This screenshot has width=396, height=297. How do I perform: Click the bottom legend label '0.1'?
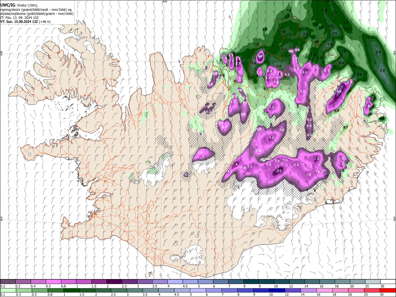point(2,295)
